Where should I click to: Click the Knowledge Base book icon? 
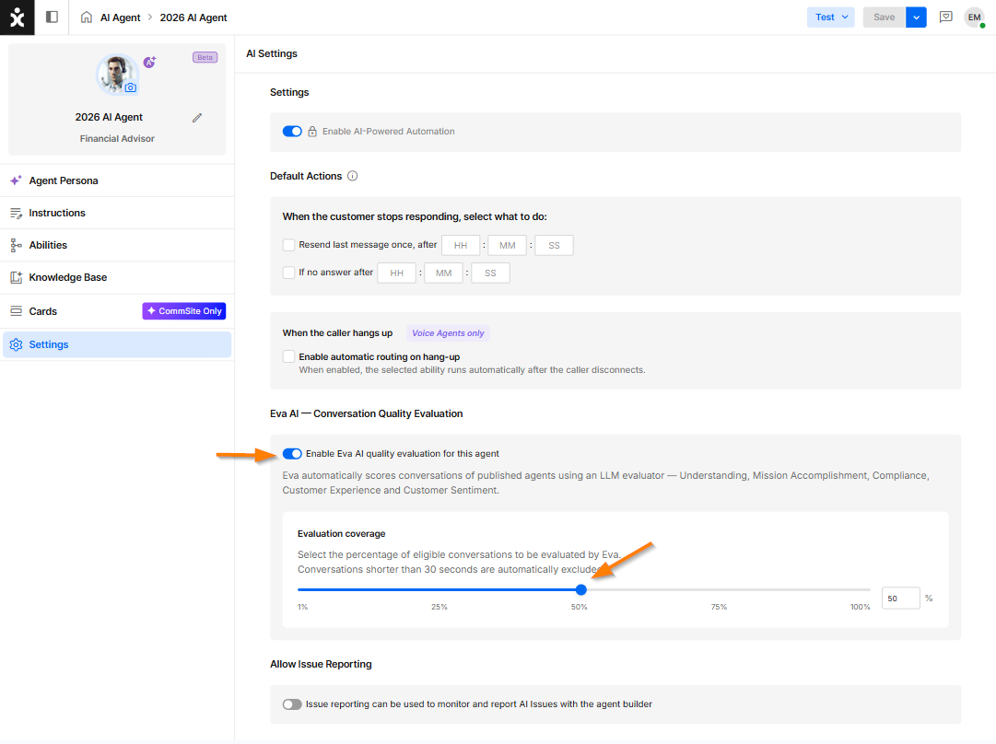(16, 277)
